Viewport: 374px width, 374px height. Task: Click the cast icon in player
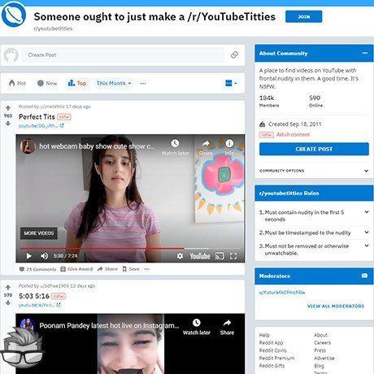click(220, 256)
